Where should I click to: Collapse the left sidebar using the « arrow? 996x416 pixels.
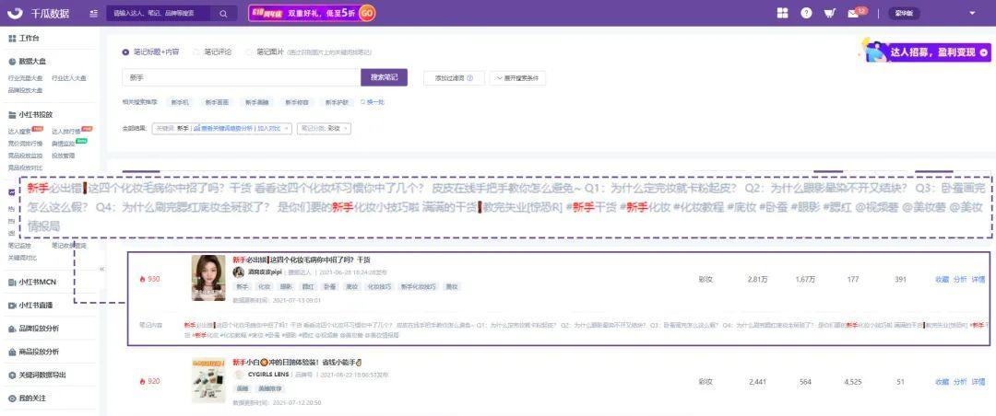coord(101,269)
